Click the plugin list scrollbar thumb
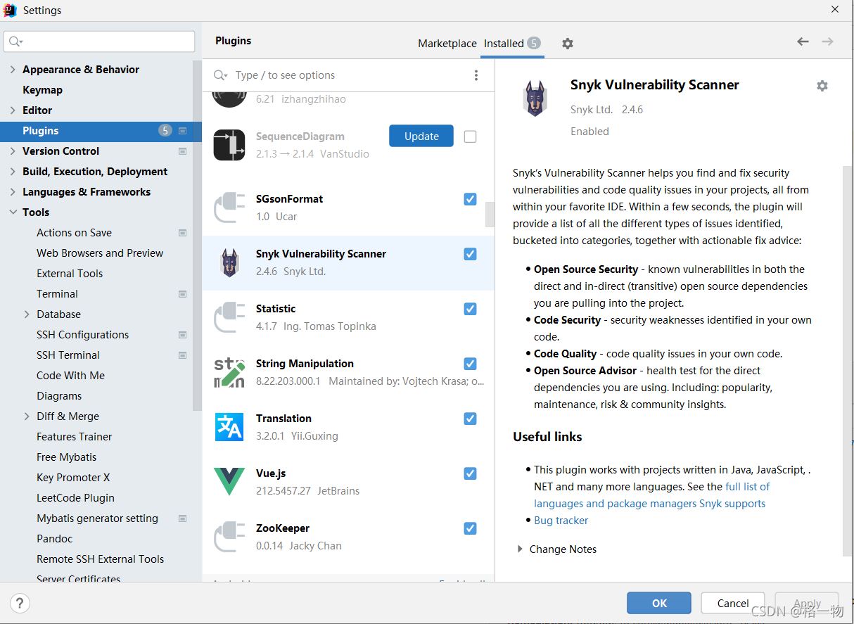854x624 pixels. [x=490, y=215]
